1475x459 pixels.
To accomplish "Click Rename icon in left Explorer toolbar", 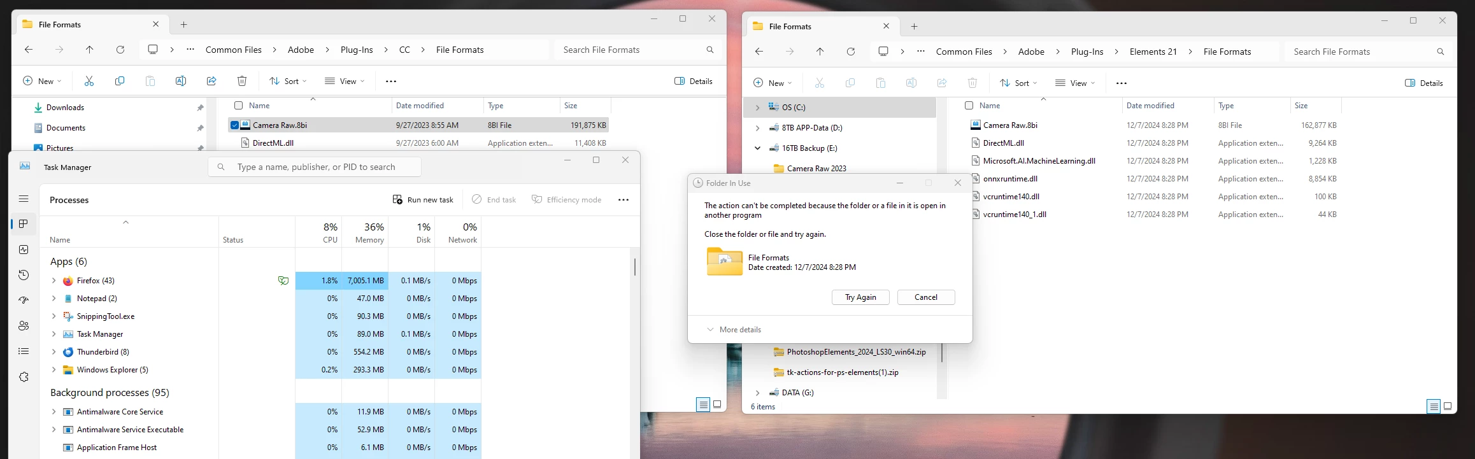I will click(181, 81).
